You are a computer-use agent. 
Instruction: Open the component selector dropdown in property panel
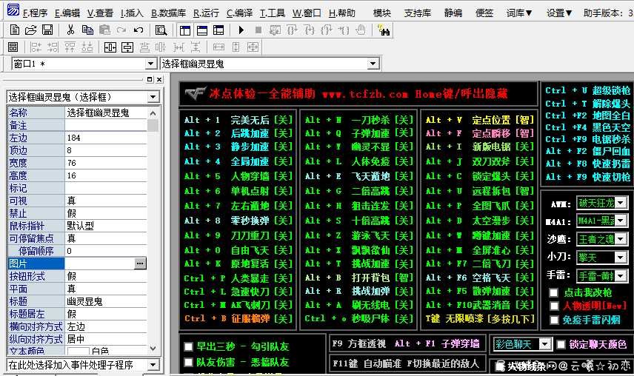tap(153, 97)
